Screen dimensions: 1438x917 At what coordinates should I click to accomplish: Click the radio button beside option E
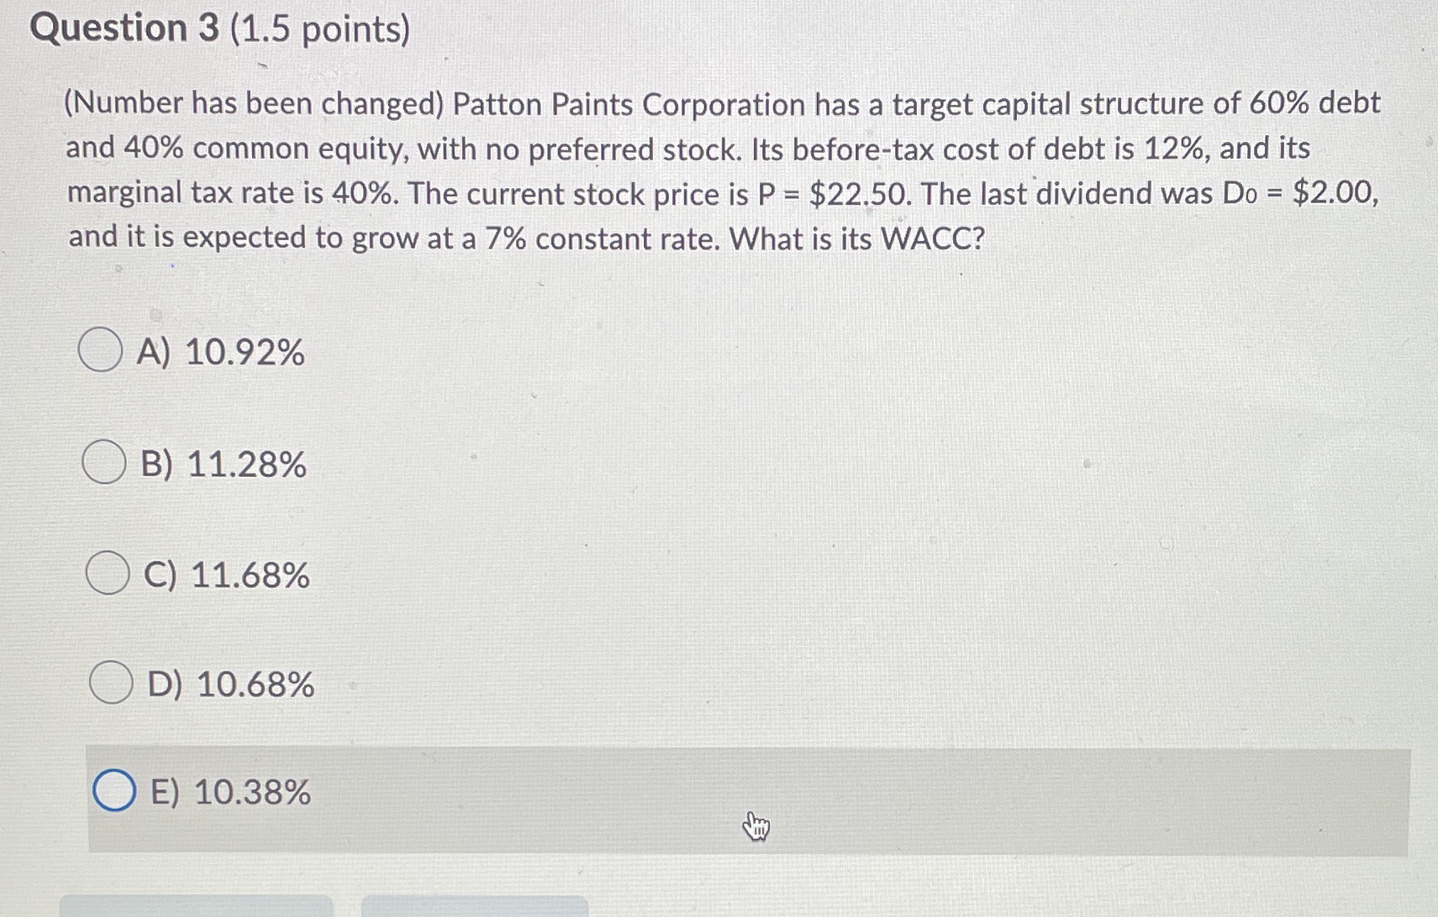coord(113,791)
